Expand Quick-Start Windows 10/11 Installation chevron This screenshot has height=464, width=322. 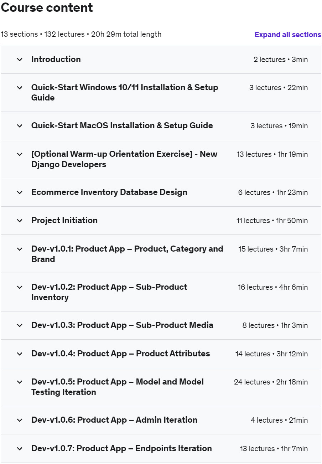(x=20, y=88)
